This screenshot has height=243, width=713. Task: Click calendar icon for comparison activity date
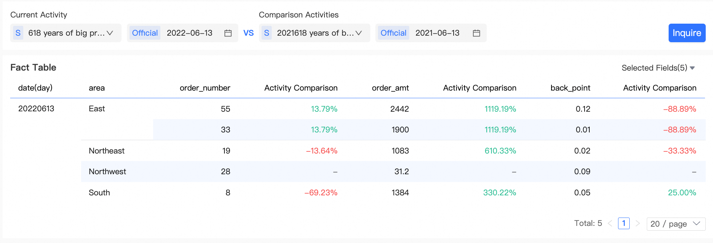coord(476,33)
